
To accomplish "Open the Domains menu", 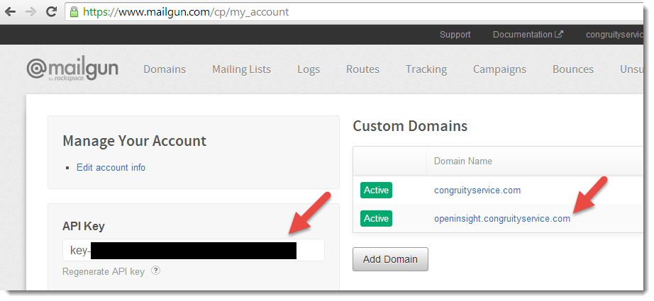I will coord(165,69).
